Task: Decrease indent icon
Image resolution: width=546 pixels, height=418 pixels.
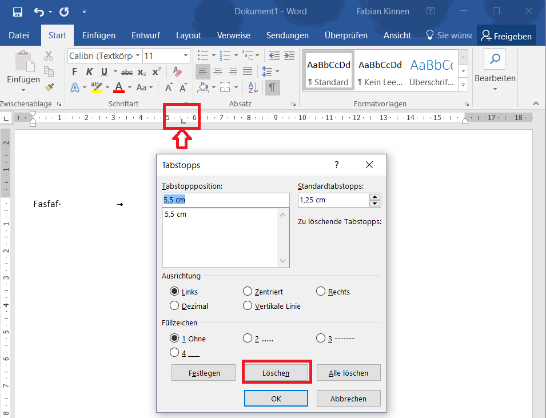Action: pyautogui.click(x=274, y=55)
